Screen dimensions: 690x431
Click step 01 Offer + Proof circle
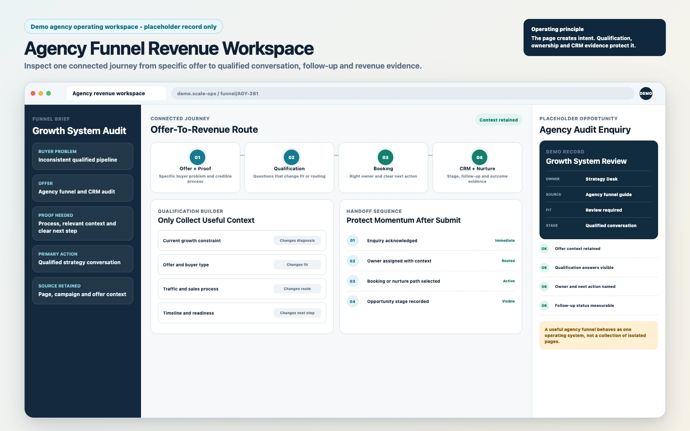click(198, 157)
